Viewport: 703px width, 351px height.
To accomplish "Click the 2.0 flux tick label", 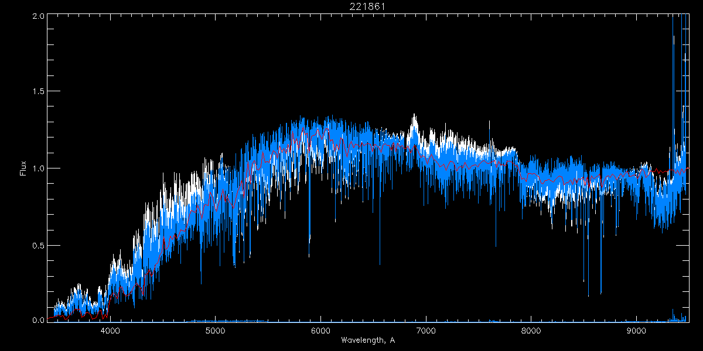I will (38, 15).
